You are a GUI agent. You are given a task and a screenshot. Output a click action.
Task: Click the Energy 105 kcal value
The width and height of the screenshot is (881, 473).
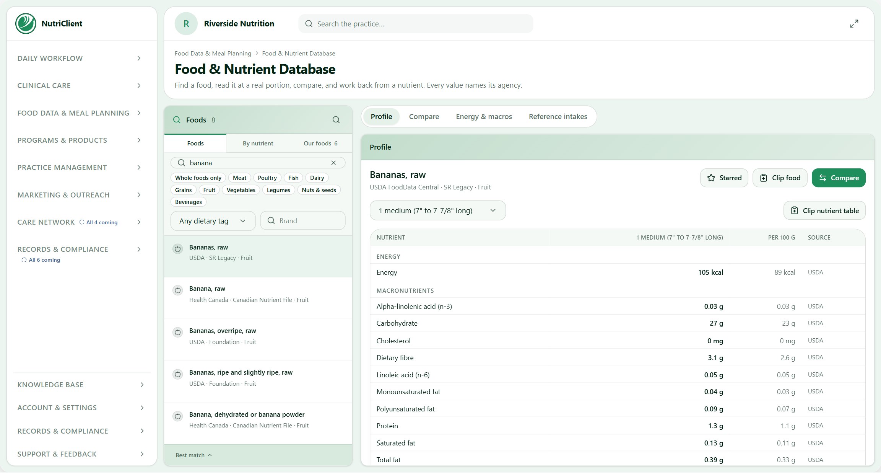coord(710,272)
